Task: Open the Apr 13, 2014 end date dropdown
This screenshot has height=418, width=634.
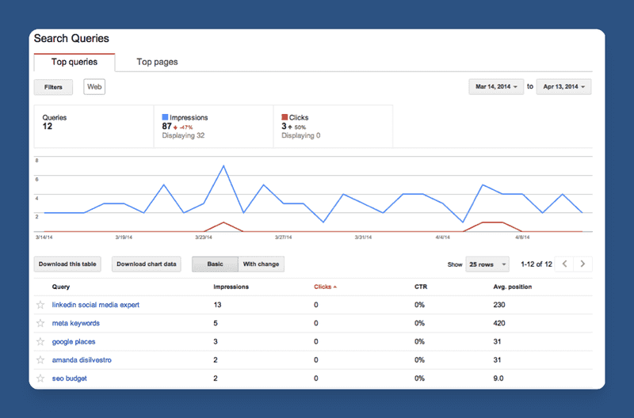Action: (x=563, y=87)
